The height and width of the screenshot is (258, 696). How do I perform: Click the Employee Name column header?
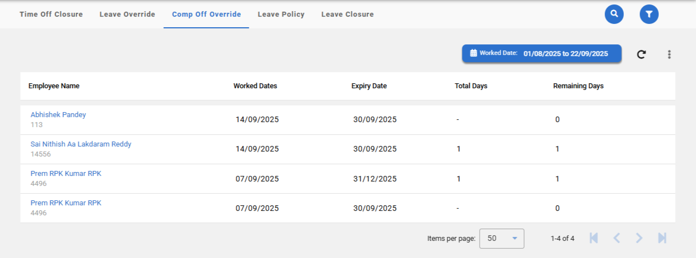coord(54,86)
